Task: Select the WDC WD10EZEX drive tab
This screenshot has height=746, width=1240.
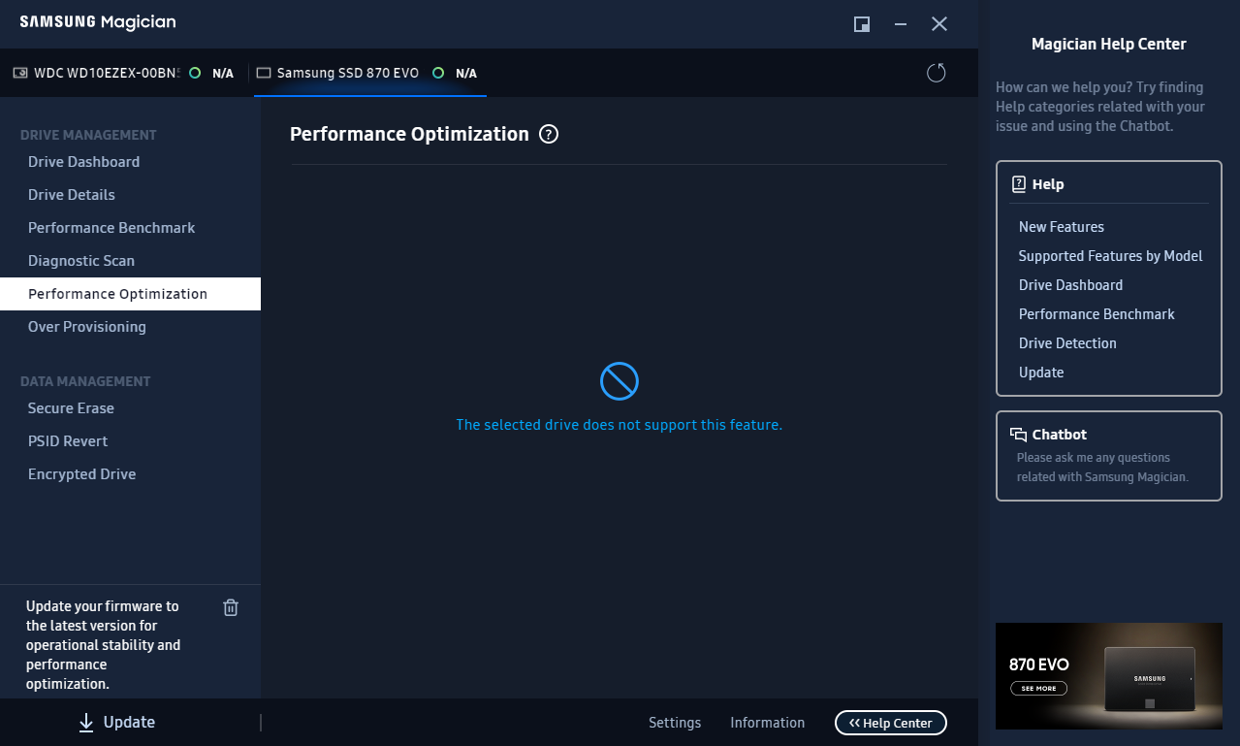Action: tap(124, 73)
